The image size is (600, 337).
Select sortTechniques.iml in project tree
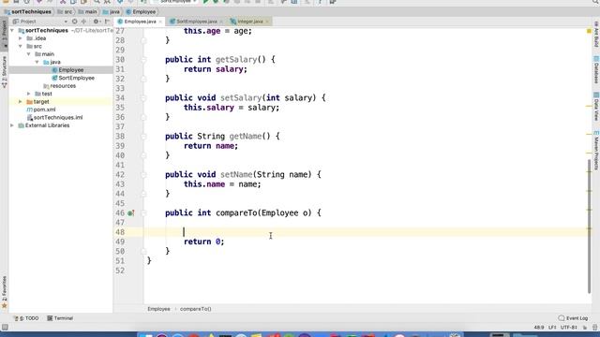pyautogui.click(x=54, y=118)
